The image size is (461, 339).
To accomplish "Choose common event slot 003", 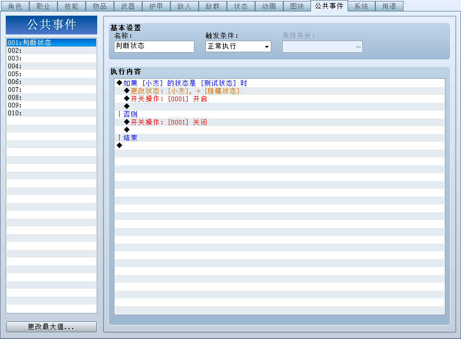I will pos(51,58).
